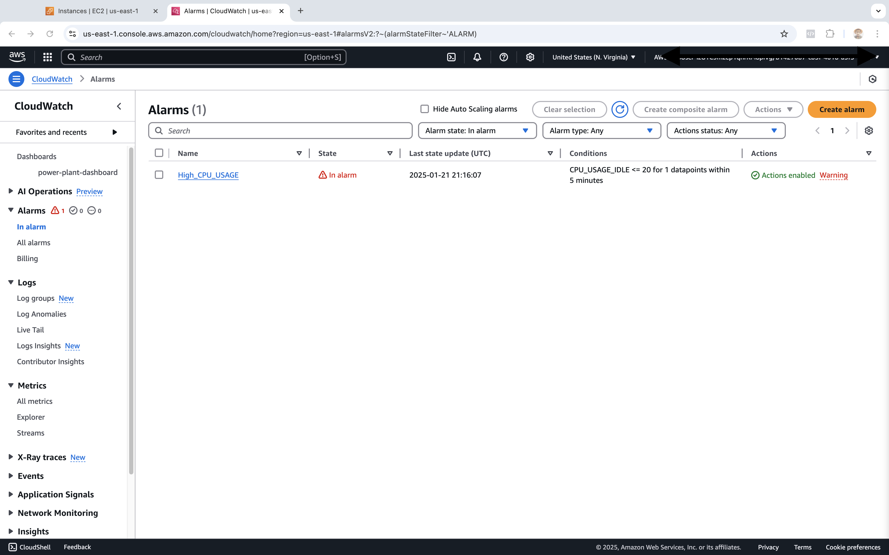Image resolution: width=889 pixels, height=555 pixels.
Task: Open CloudShell in footer bar
Action: point(30,547)
